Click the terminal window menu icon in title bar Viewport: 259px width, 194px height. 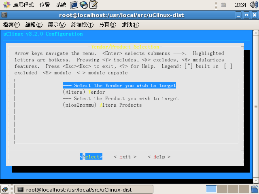click(x=5, y=15)
